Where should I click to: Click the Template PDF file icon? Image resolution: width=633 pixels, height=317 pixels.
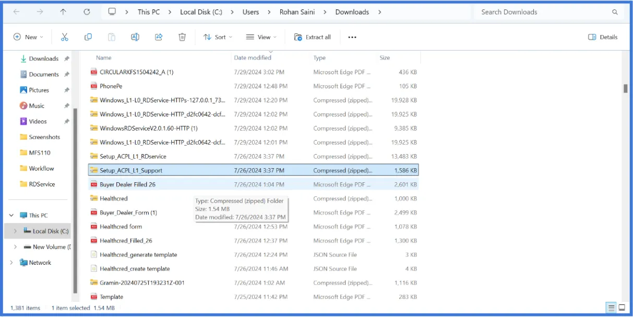coord(94,297)
